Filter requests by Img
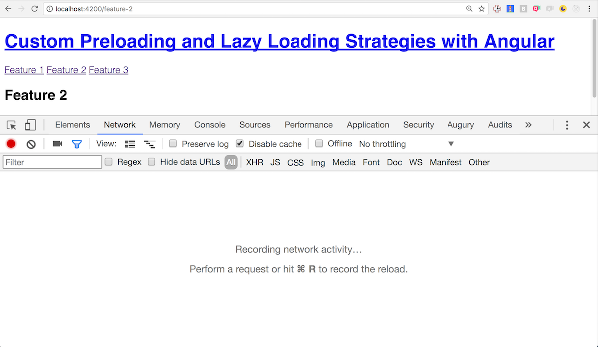Screen dimensions: 598x347 (x=318, y=162)
